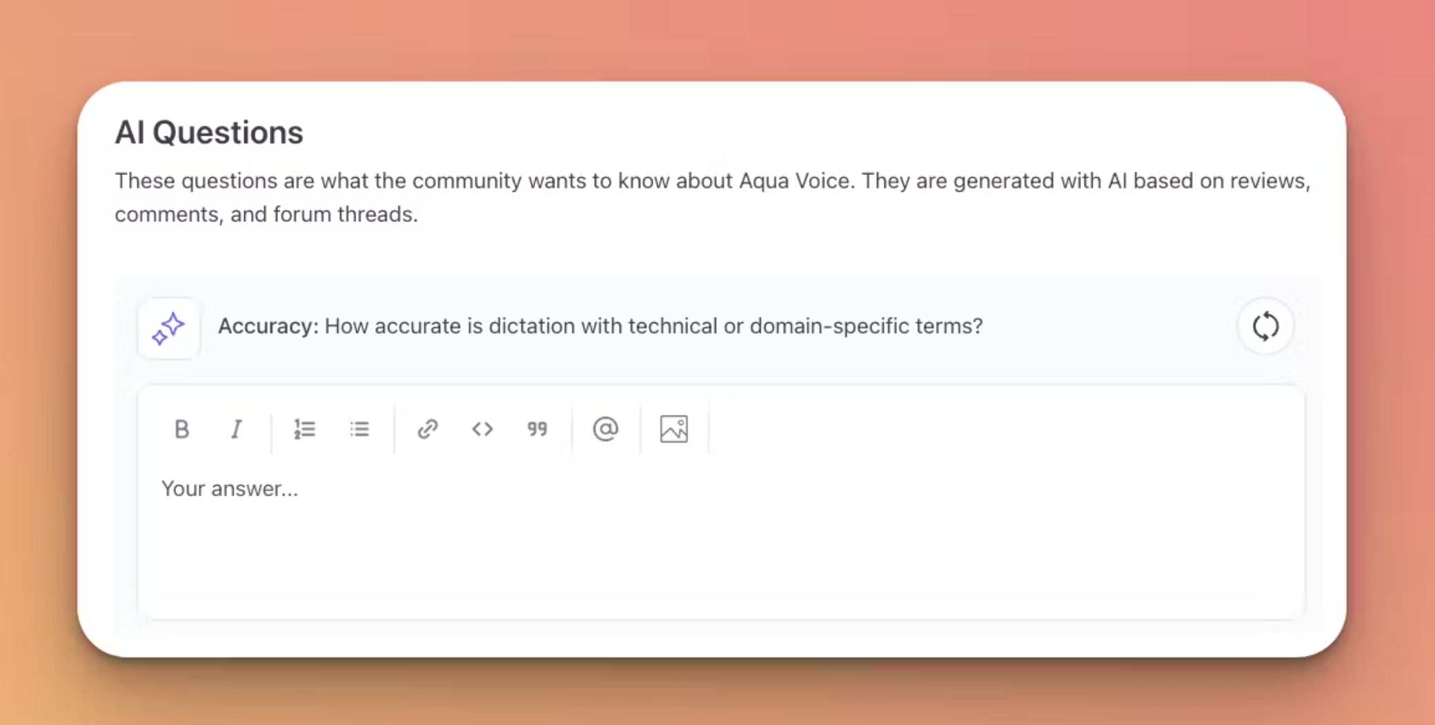Toggle italic formatting

pyautogui.click(x=236, y=429)
